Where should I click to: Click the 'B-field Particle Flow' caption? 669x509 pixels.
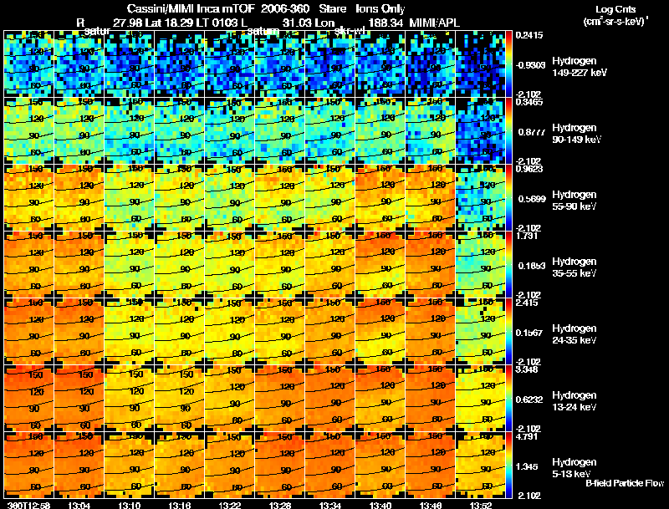[625, 483]
